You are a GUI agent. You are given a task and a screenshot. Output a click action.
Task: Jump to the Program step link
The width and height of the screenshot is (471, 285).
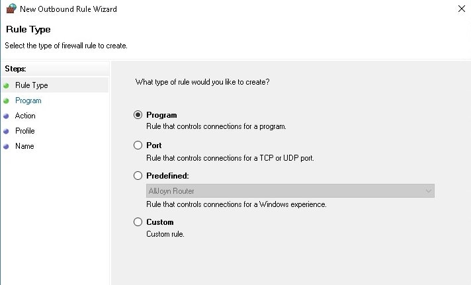click(28, 101)
